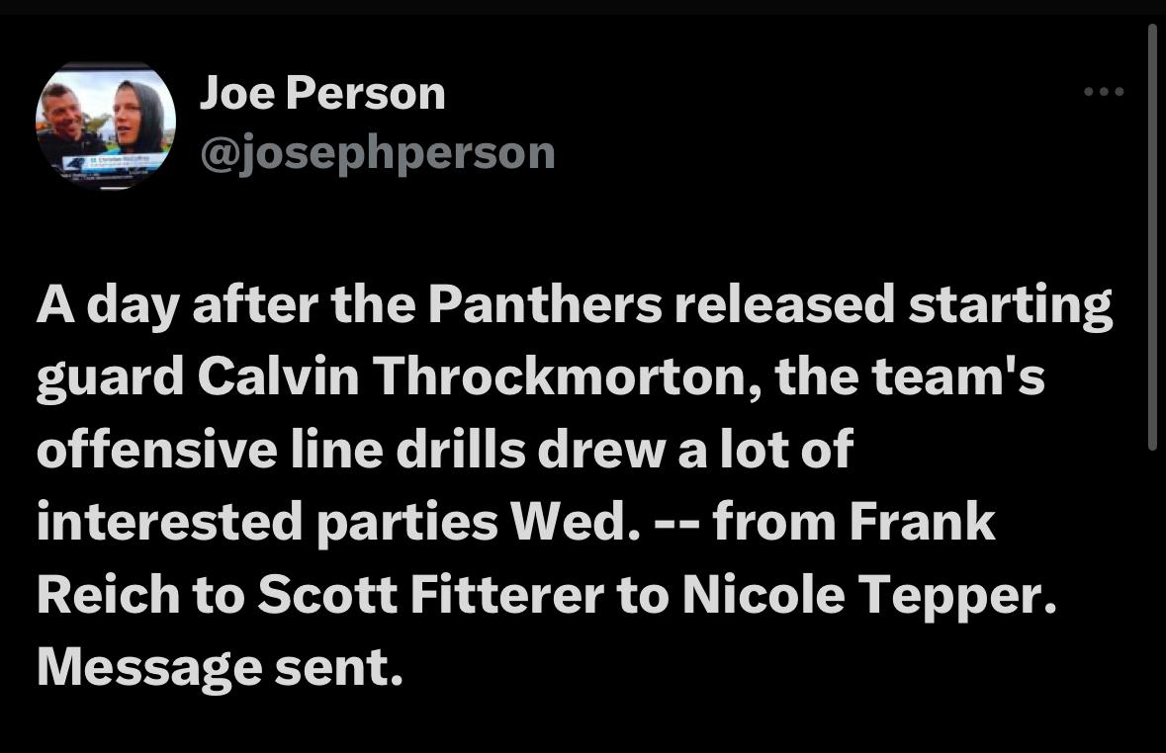
Task: Click the word "Frank" in the tweet
Action: click(922, 522)
